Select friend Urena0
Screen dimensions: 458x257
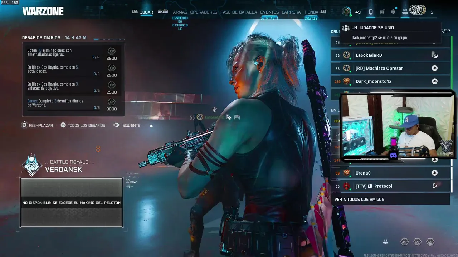click(x=390, y=173)
